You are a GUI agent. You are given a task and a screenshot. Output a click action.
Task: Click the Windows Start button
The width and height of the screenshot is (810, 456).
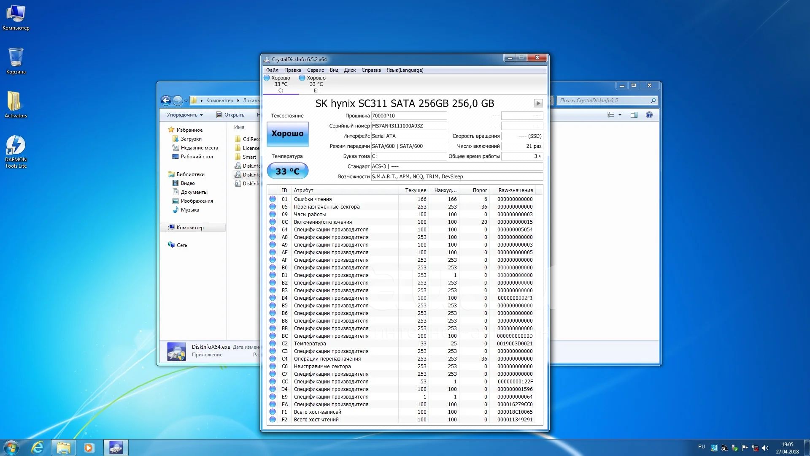11,448
